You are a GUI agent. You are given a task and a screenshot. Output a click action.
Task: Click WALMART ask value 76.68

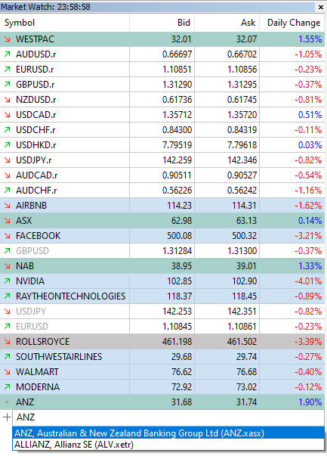(246, 371)
